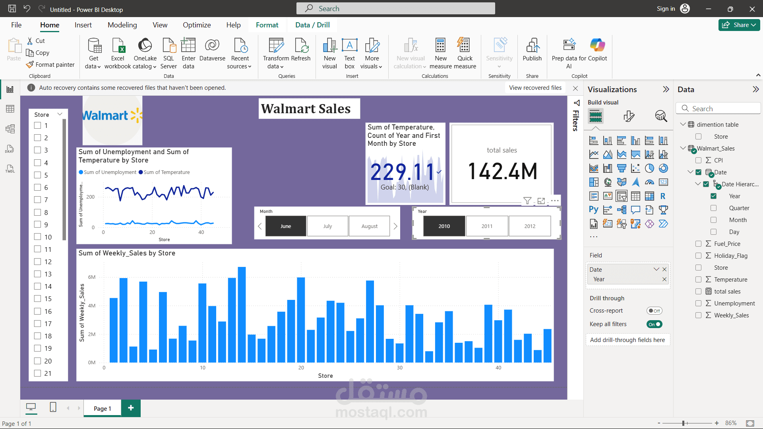This screenshot has width=763, height=429.
Task: Switch to Table view in left sidebar
Action: tap(10, 109)
